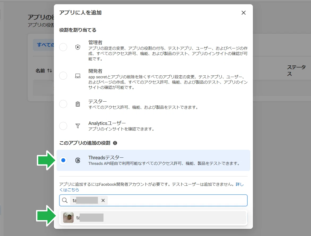Click the developer laptop icon
The width and height of the screenshot is (311, 236).
click(78, 76)
